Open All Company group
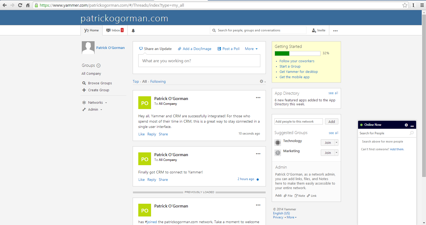 point(91,73)
